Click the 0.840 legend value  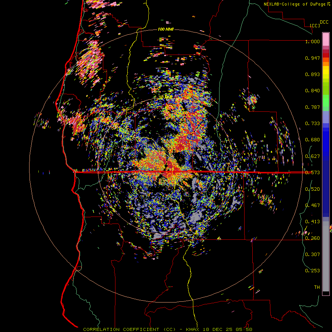pyautogui.click(x=312, y=91)
